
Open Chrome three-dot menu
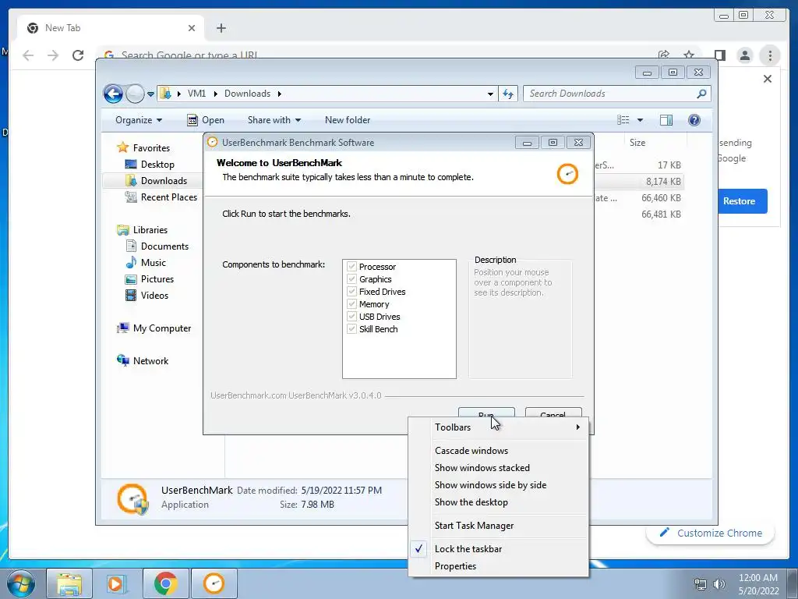coord(770,55)
